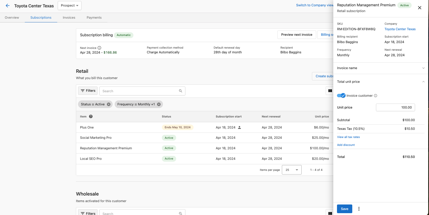429x215 pixels.
Task: Click the Create subscription button
Action: point(323,76)
